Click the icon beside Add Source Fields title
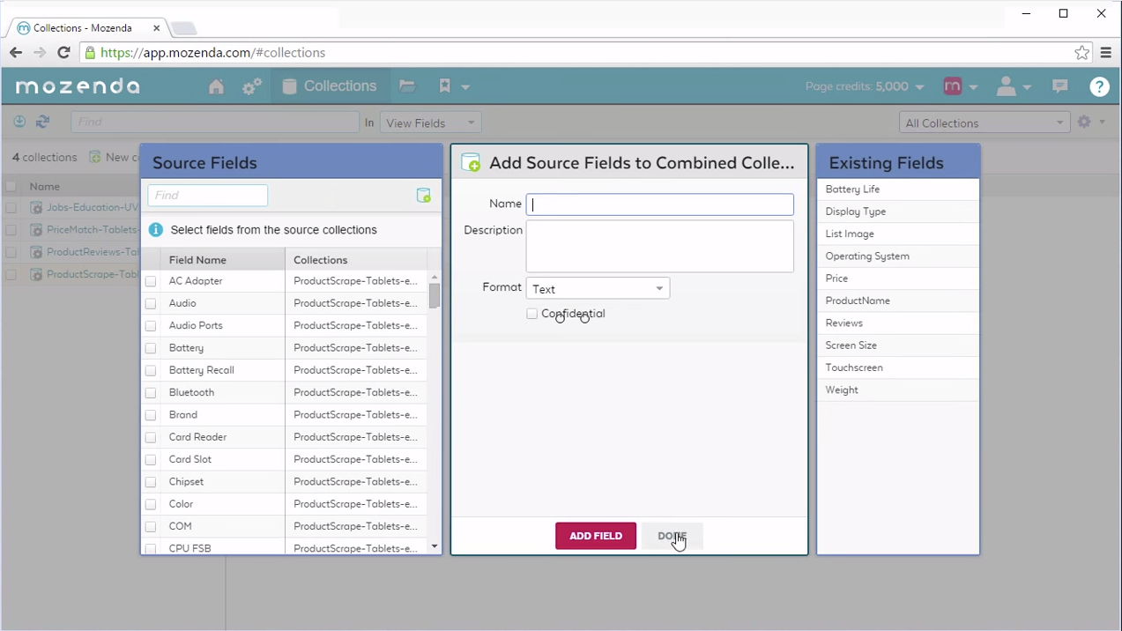Image resolution: width=1122 pixels, height=631 pixels. pos(472,162)
